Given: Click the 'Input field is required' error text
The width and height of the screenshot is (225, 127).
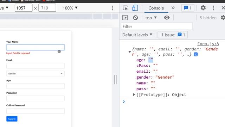Looking at the screenshot, I should coord(18,53).
